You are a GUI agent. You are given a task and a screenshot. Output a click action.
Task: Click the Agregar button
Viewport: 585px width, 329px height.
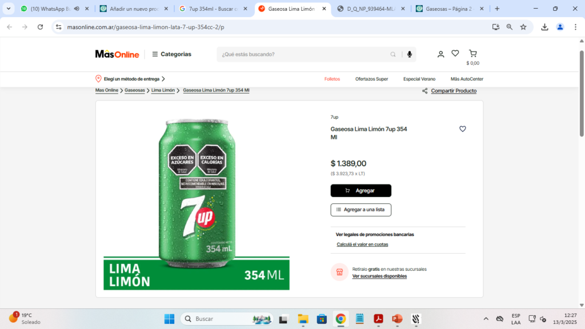(x=361, y=191)
